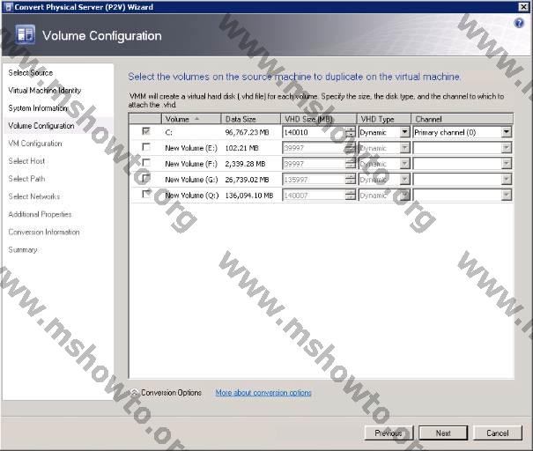Go to Select Source step
Image resolution: width=533 pixels, height=451 pixels.
(x=31, y=73)
